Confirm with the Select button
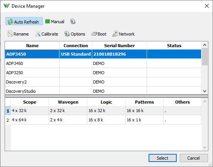Screen dimensions: 213x167 tap(162, 158)
